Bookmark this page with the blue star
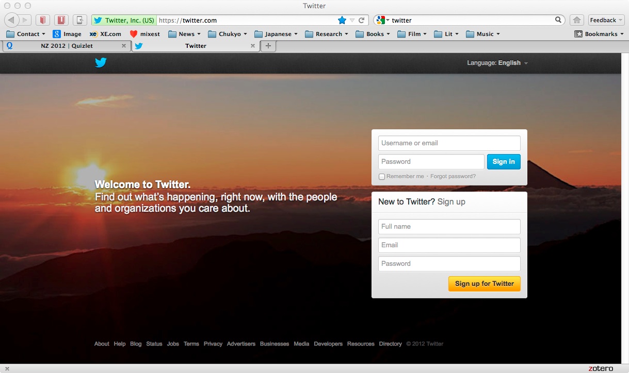This screenshot has height=373, width=629. pyautogui.click(x=342, y=20)
